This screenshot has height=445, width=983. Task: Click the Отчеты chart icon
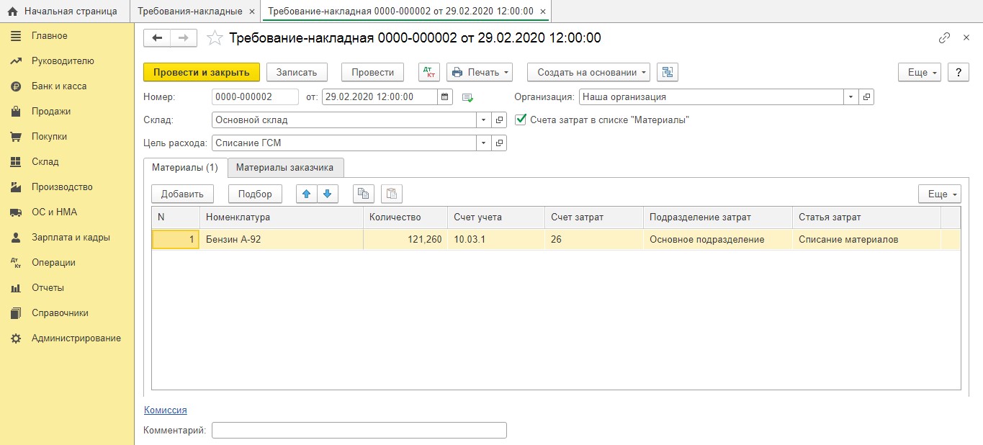click(x=16, y=288)
